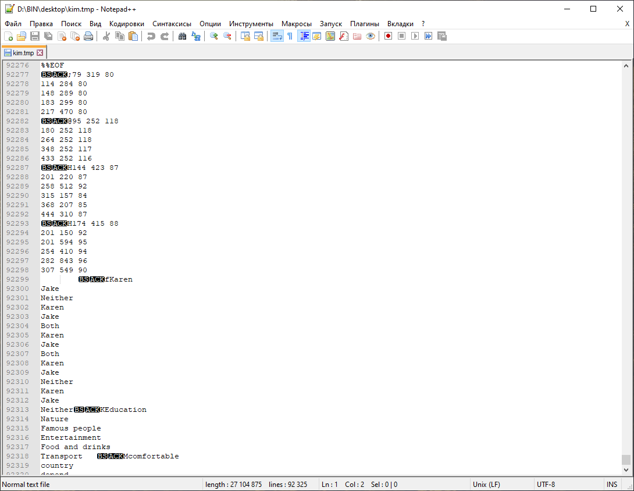The width and height of the screenshot is (634, 491).
Task: Open the Запуск menu
Action: coord(331,24)
